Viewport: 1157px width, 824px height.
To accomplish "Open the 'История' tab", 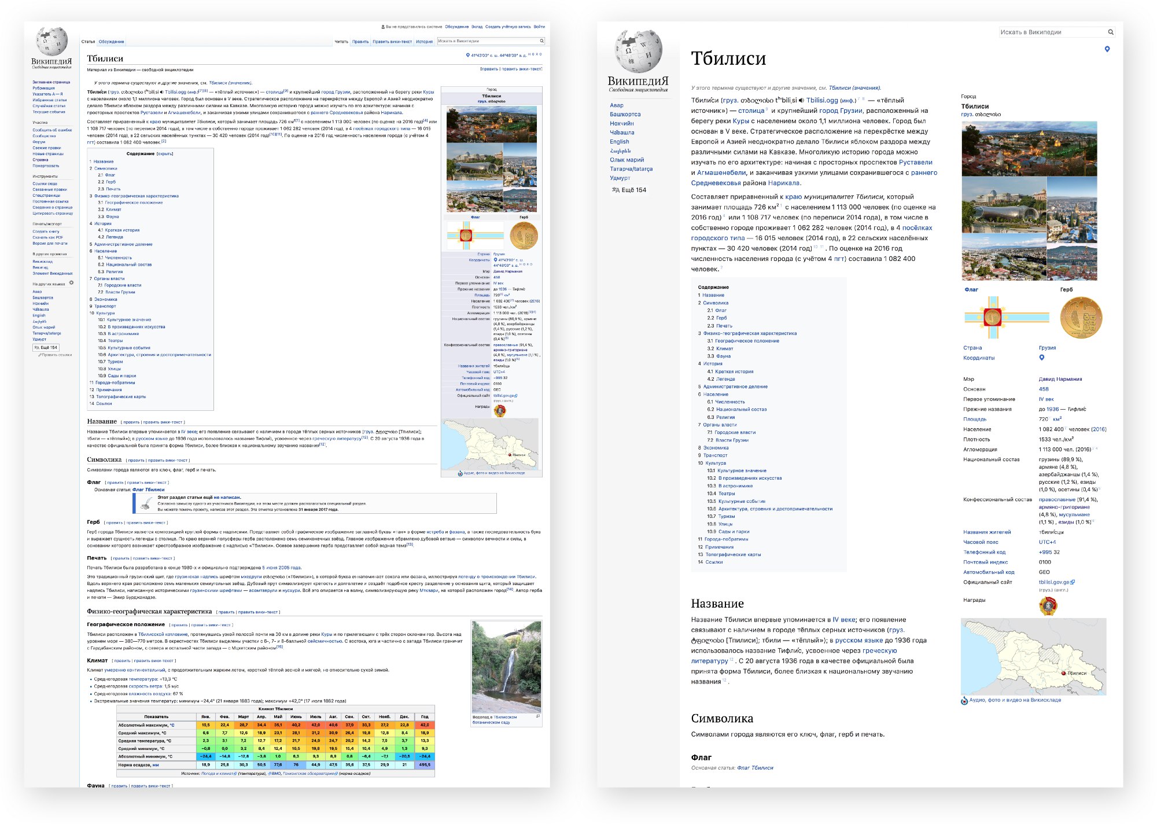I will point(424,42).
